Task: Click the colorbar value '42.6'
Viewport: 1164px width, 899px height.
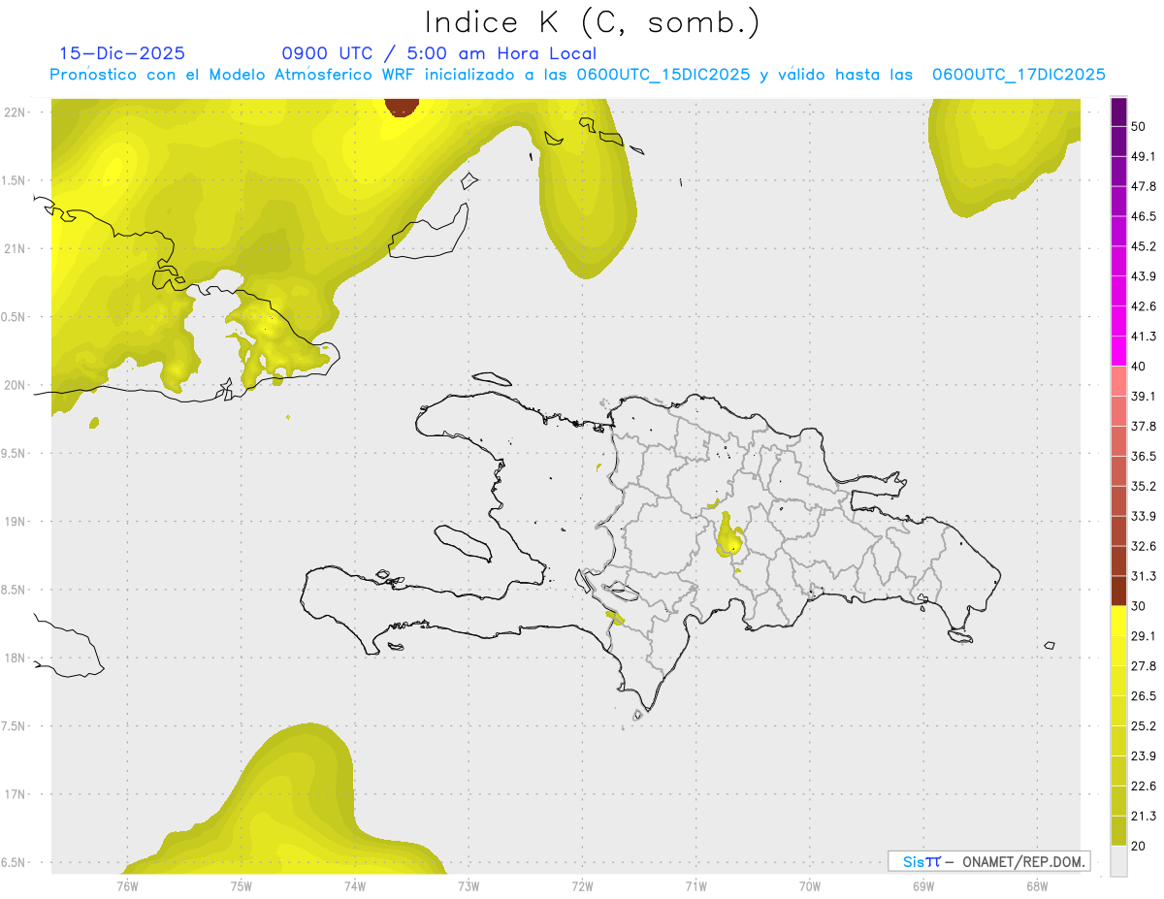Action: point(1144,306)
